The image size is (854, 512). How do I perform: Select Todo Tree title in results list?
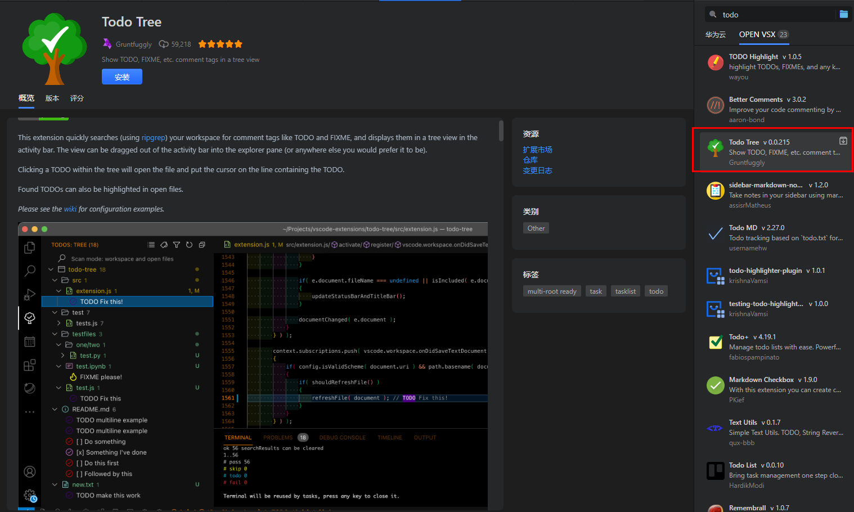pos(744,142)
